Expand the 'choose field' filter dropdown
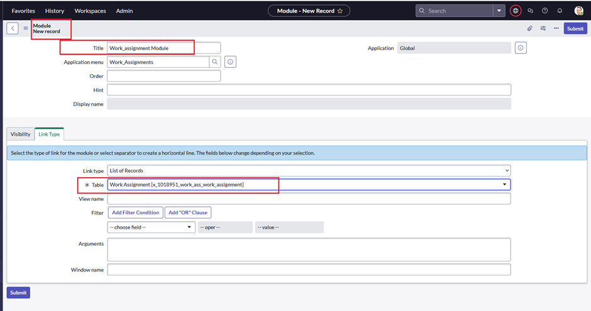The width and height of the screenshot is (591, 311). [x=152, y=227]
